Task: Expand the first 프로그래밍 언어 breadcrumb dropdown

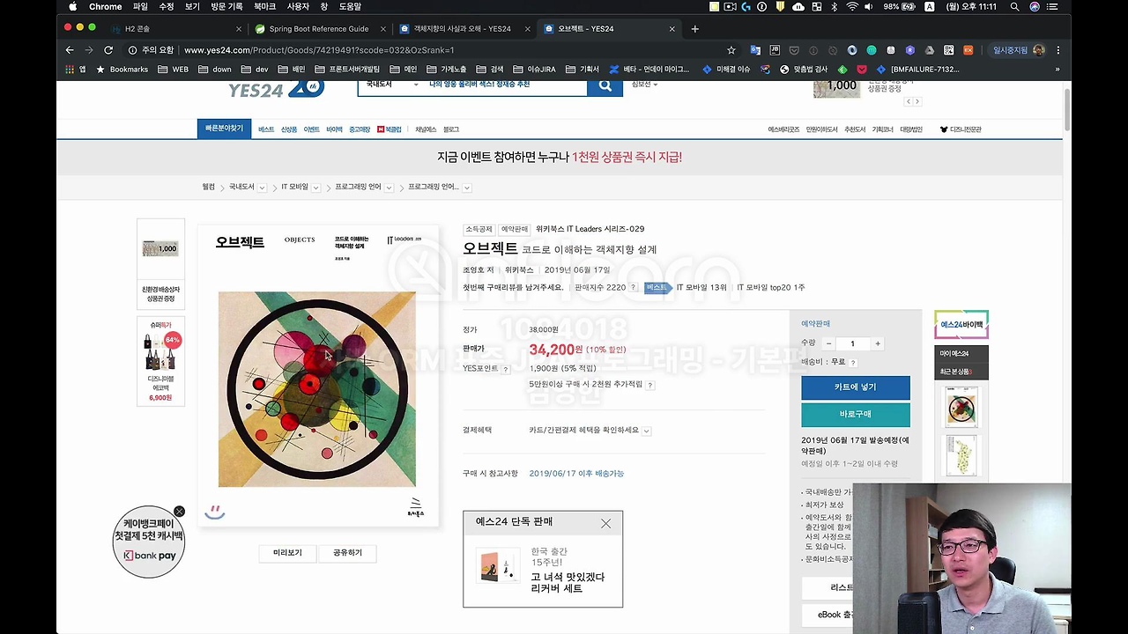Action: click(x=389, y=188)
